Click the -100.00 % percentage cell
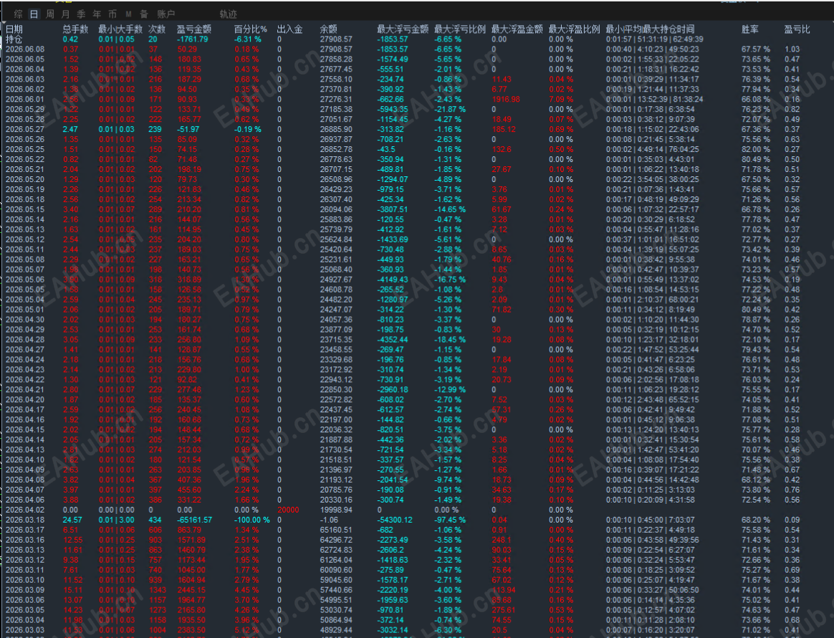This screenshot has width=834, height=638. tap(252, 520)
